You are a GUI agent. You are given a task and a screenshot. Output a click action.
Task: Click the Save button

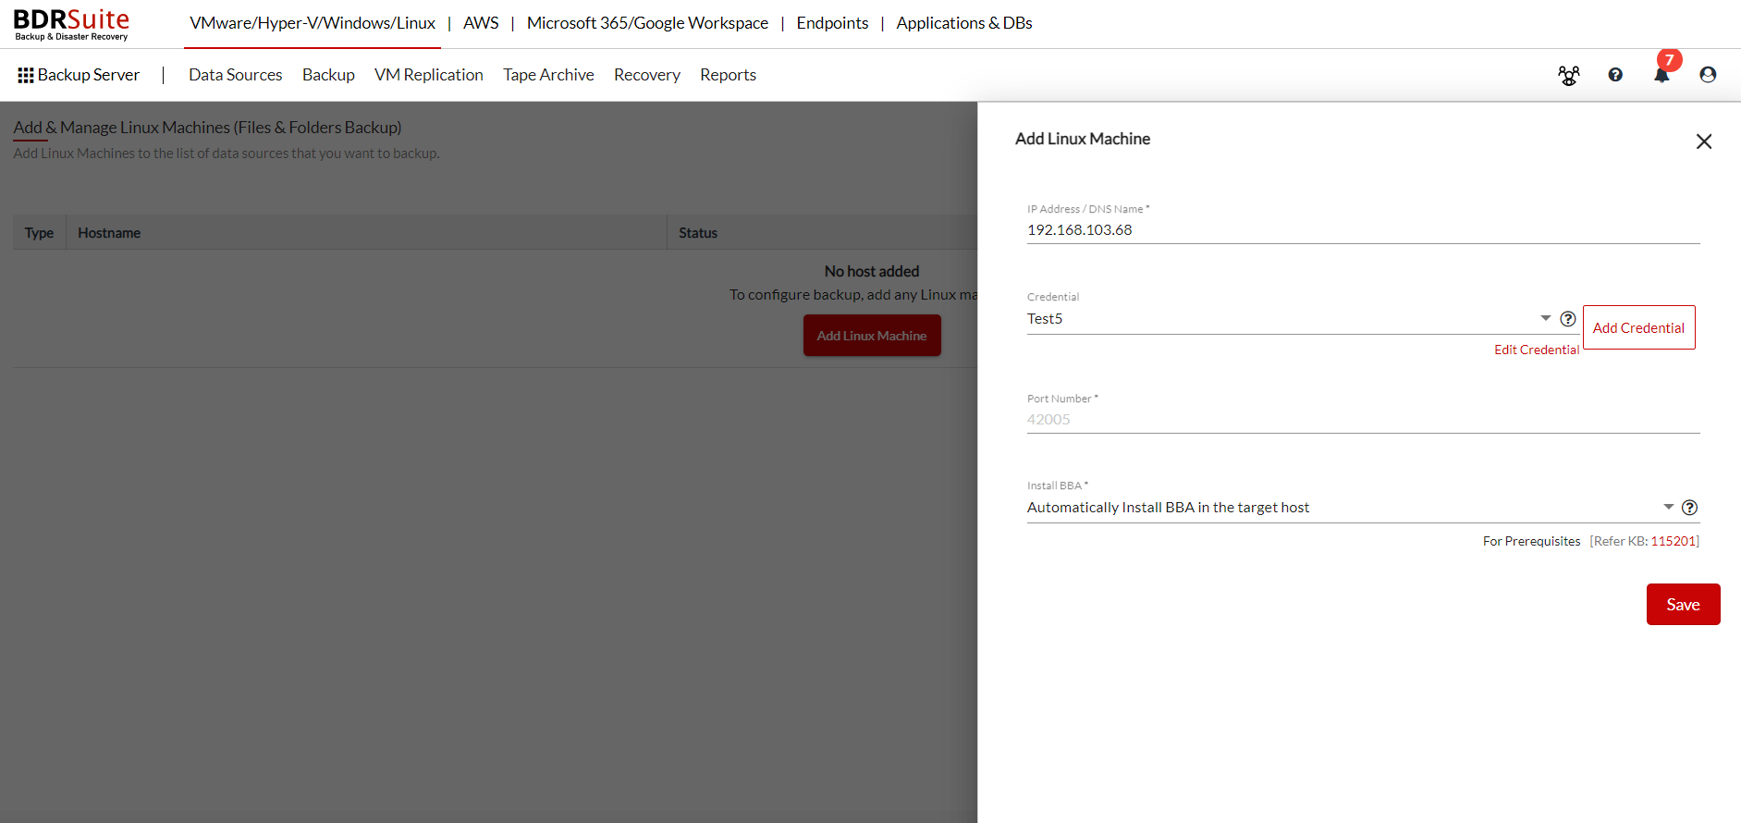point(1683,604)
